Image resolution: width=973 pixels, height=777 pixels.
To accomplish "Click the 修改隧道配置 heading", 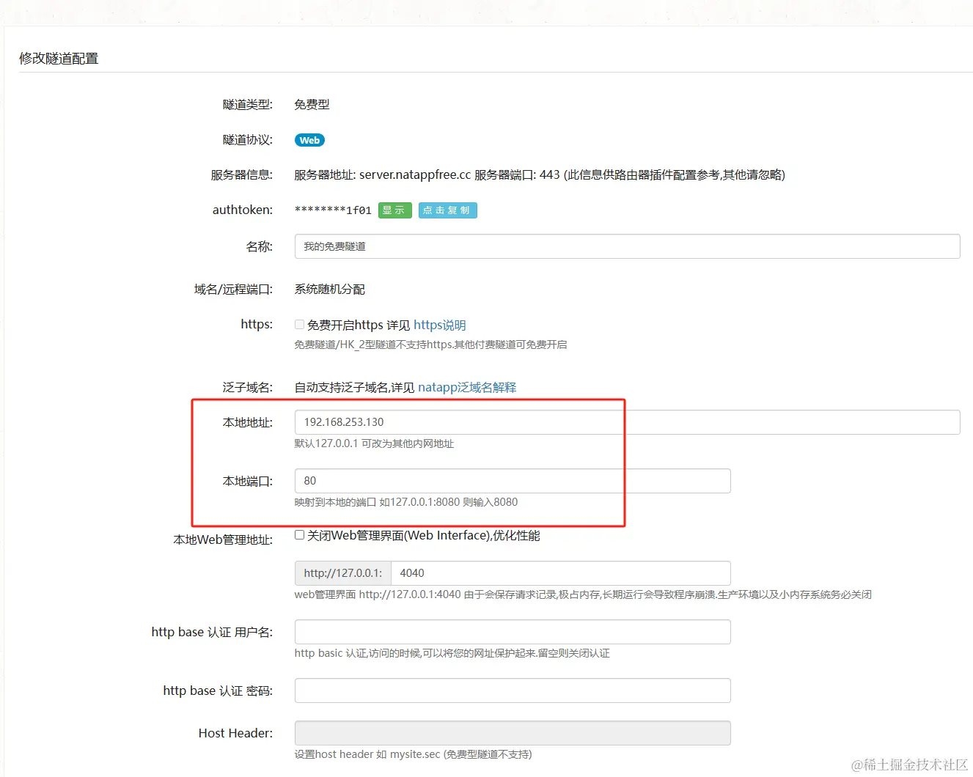I will point(59,59).
